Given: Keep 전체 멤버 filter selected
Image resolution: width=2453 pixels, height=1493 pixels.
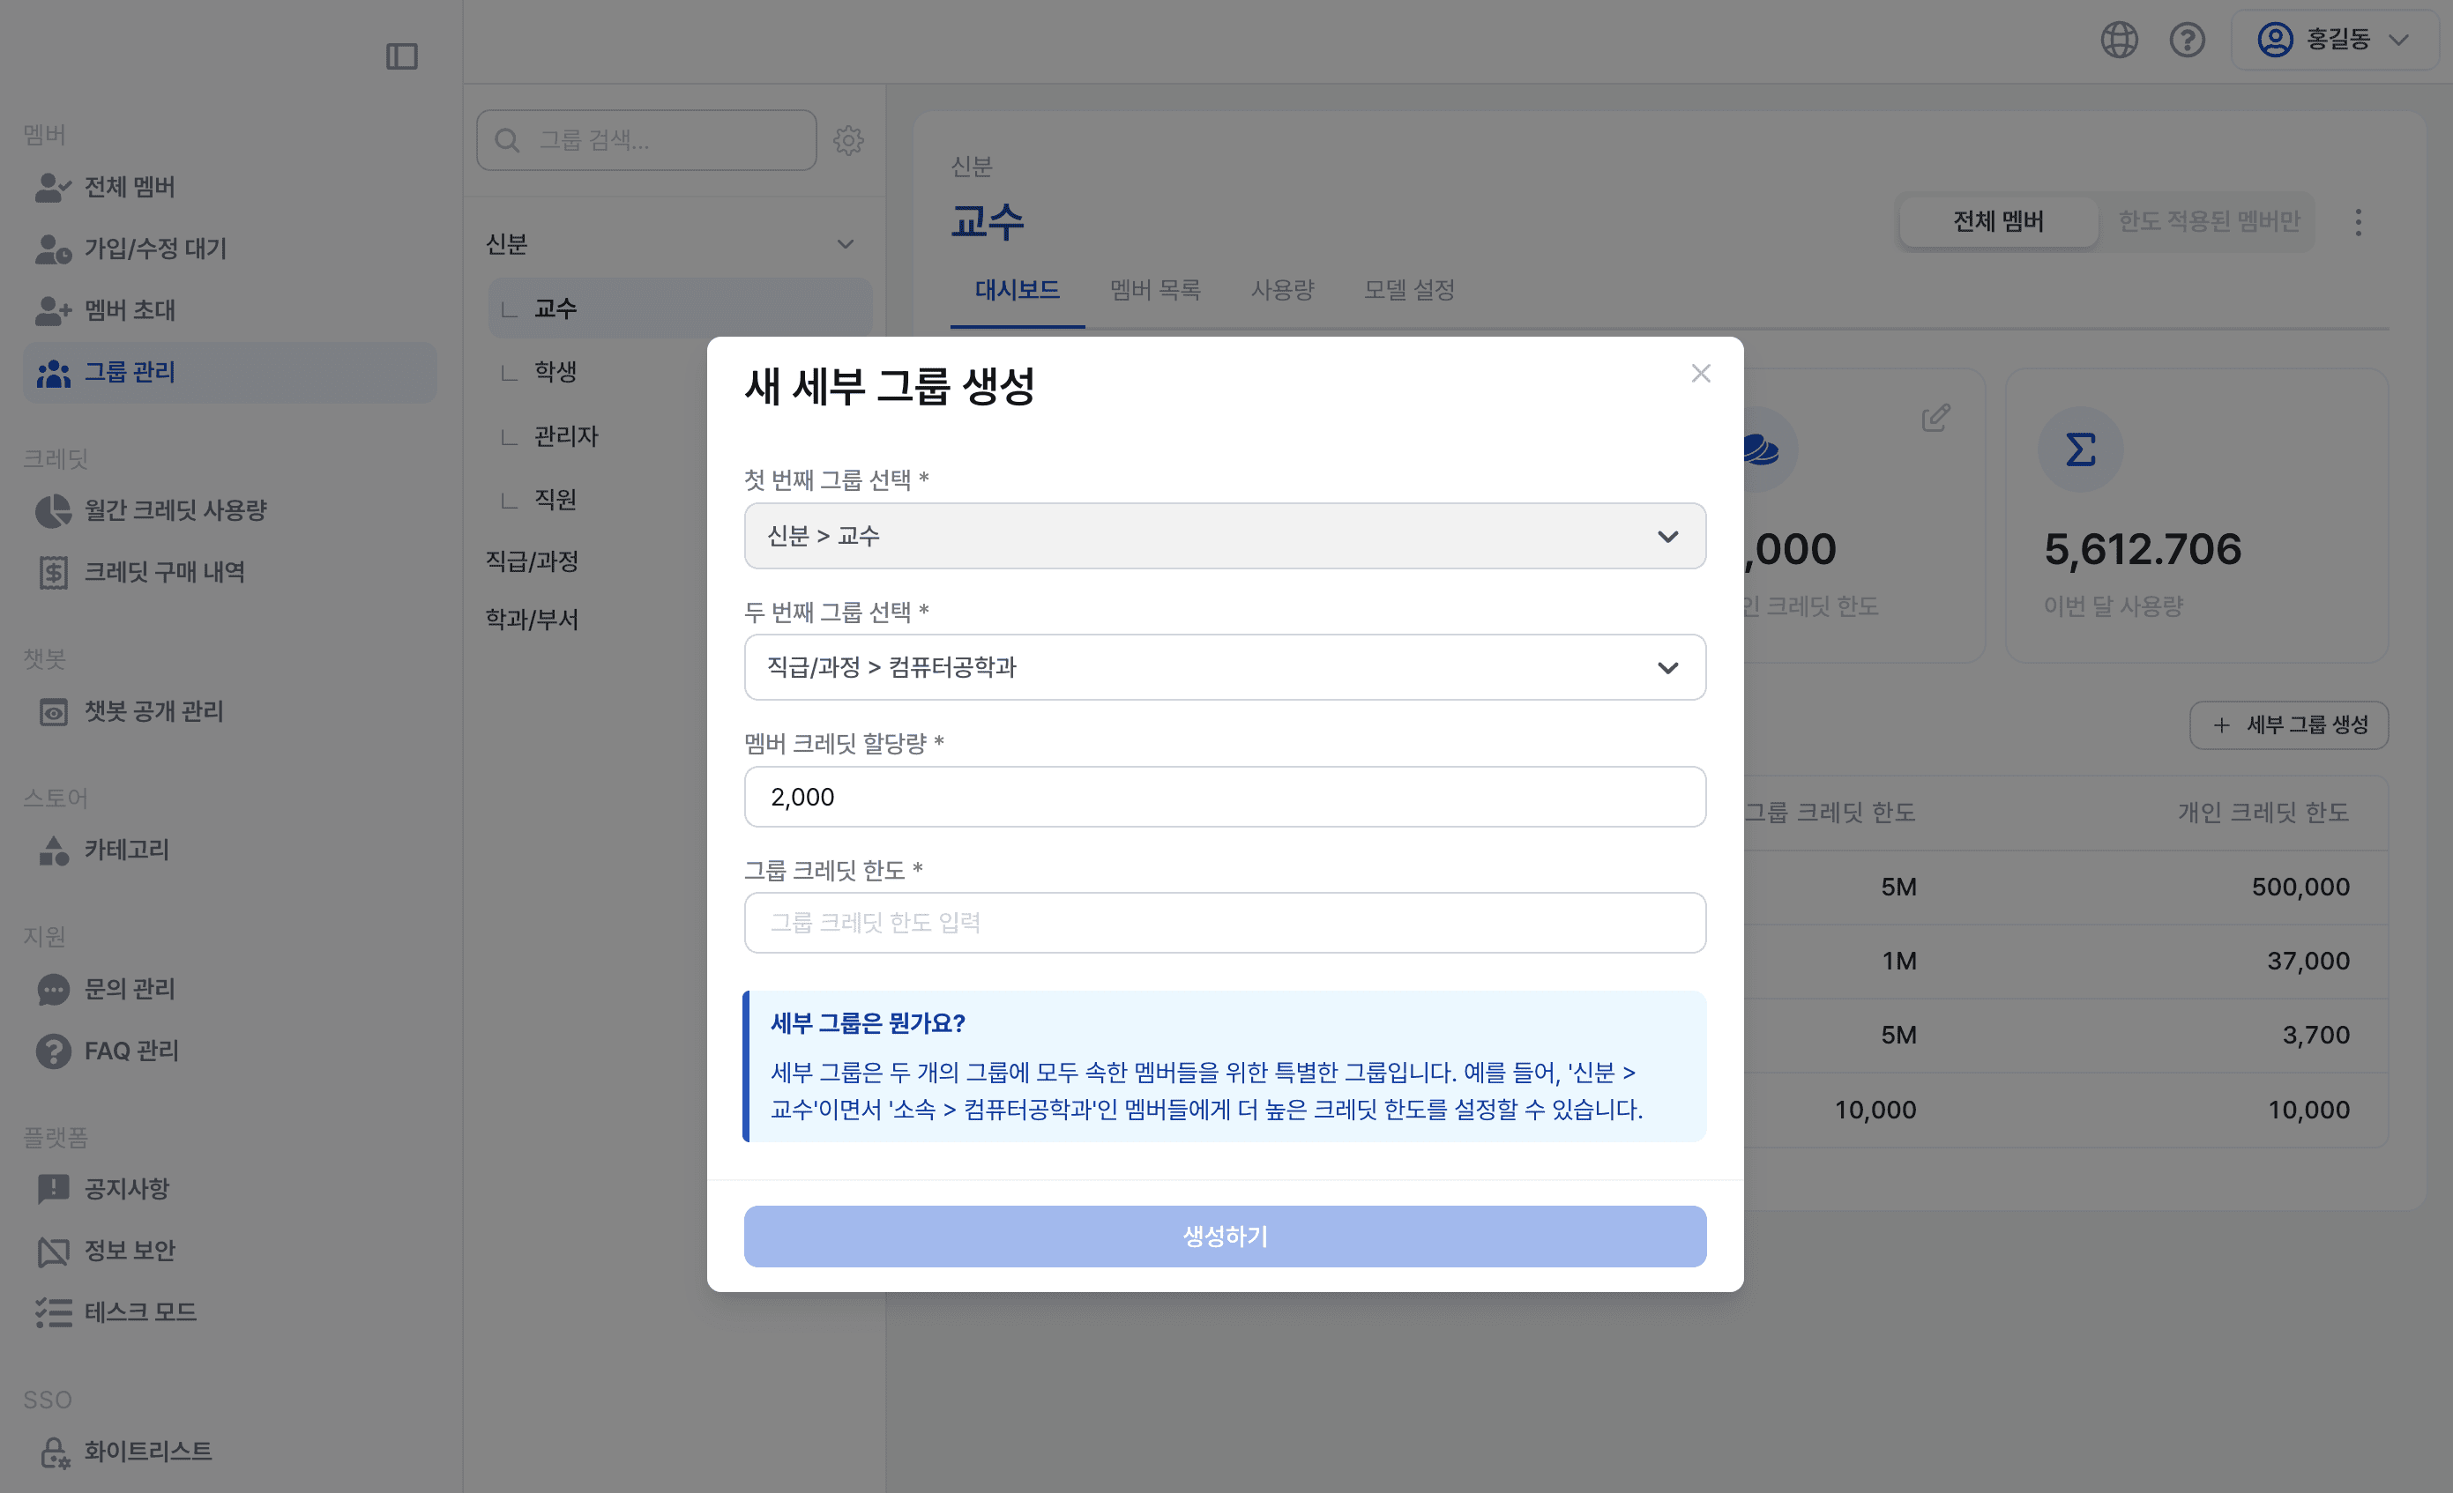Looking at the screenshot, I should [x=1997, y=221].
